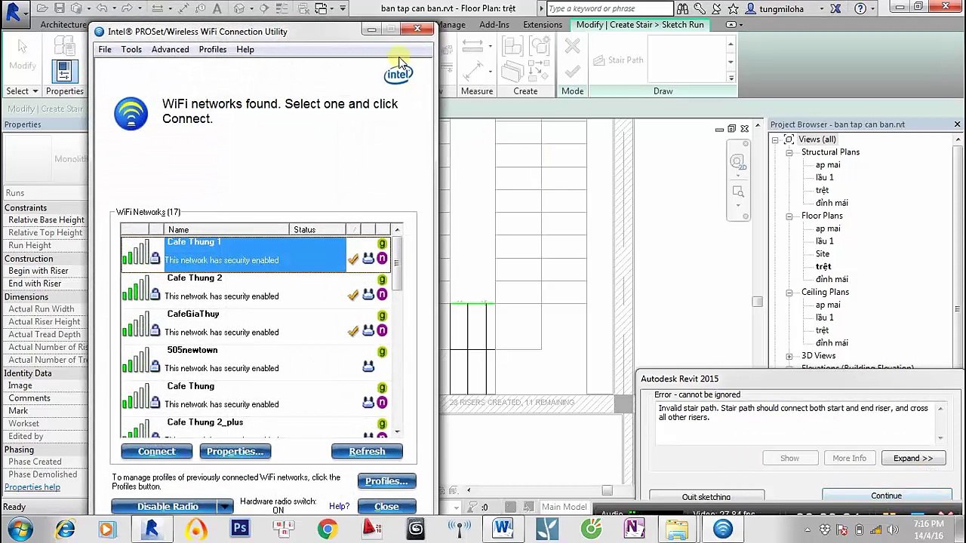The width and height of the screenshot is (966, 543).
Task: Click the Intel WiFi utility taskbar icon
Action: [x=722, y=529]
